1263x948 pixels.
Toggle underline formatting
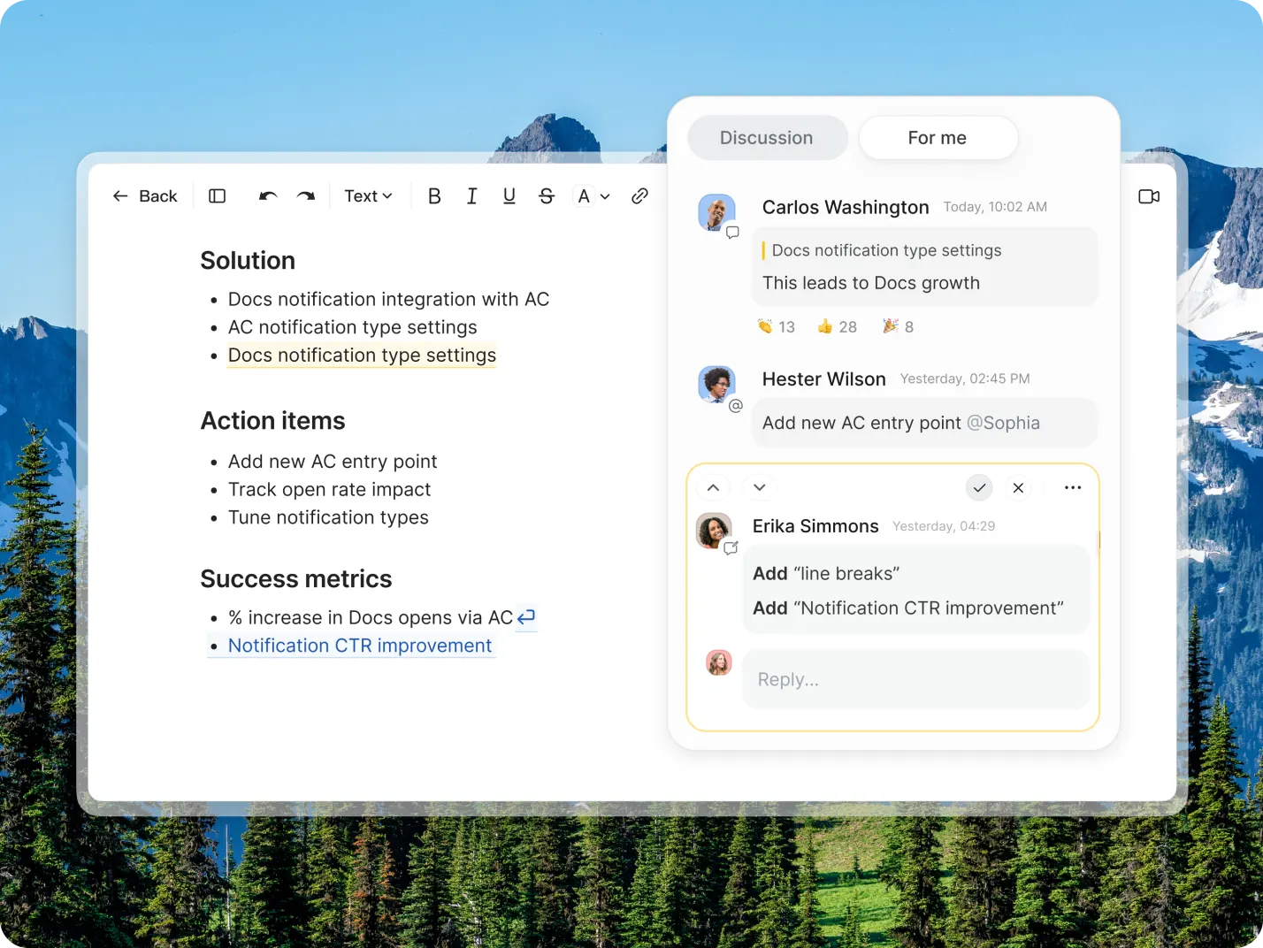[509, 196]
